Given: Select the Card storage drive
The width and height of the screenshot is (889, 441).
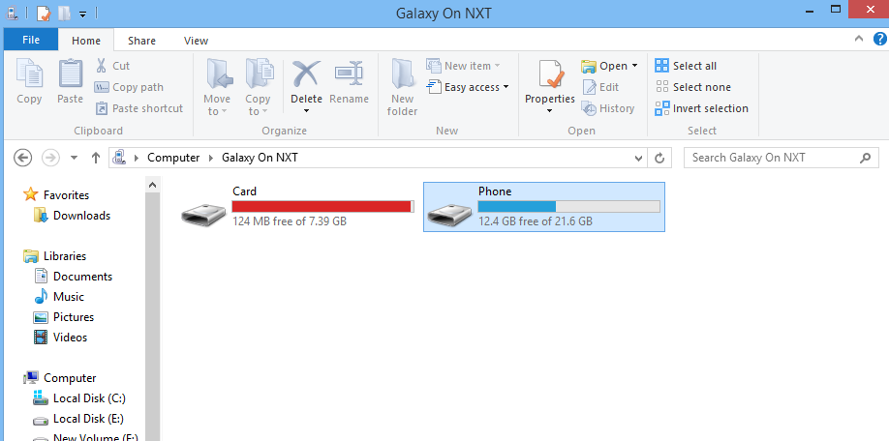Looking at the screenshot, I should [298, 207].
